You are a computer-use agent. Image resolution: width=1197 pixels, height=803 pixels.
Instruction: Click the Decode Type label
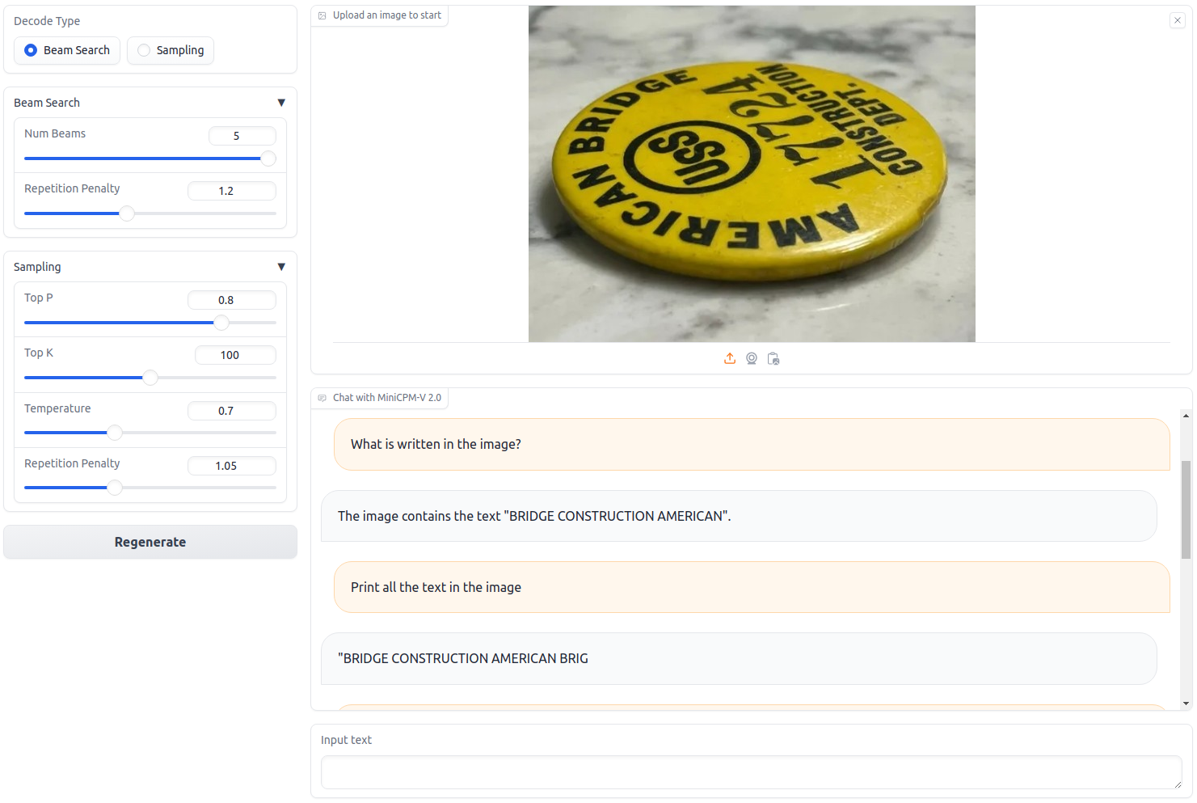coord(47,21)
